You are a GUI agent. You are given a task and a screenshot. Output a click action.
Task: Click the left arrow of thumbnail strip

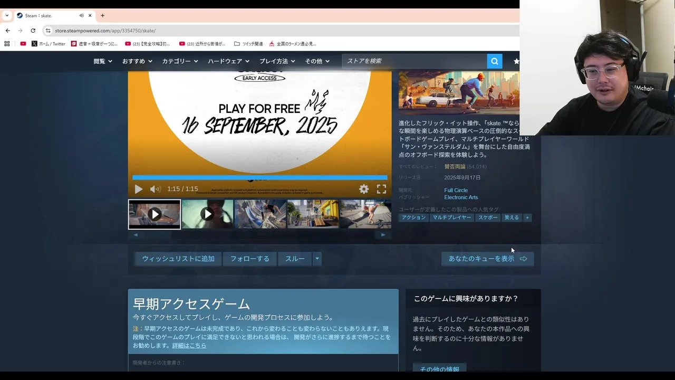[136, 235]
